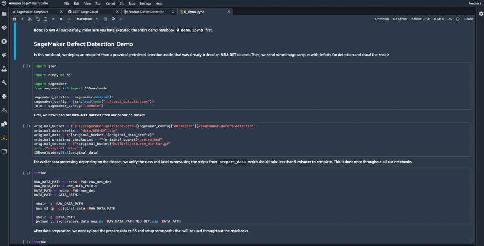Click the Unknown instance type label
The width and height of the screenshot is (484, 246).
click(x=382, y=19)
